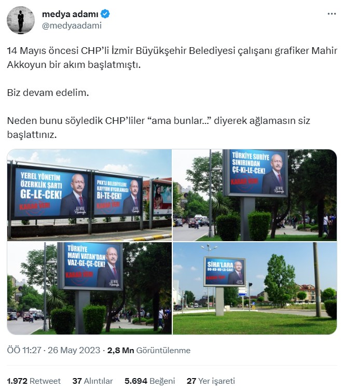View the 2,8 Mn Görüntülenme count
The image size is (343, 390).
149,350
